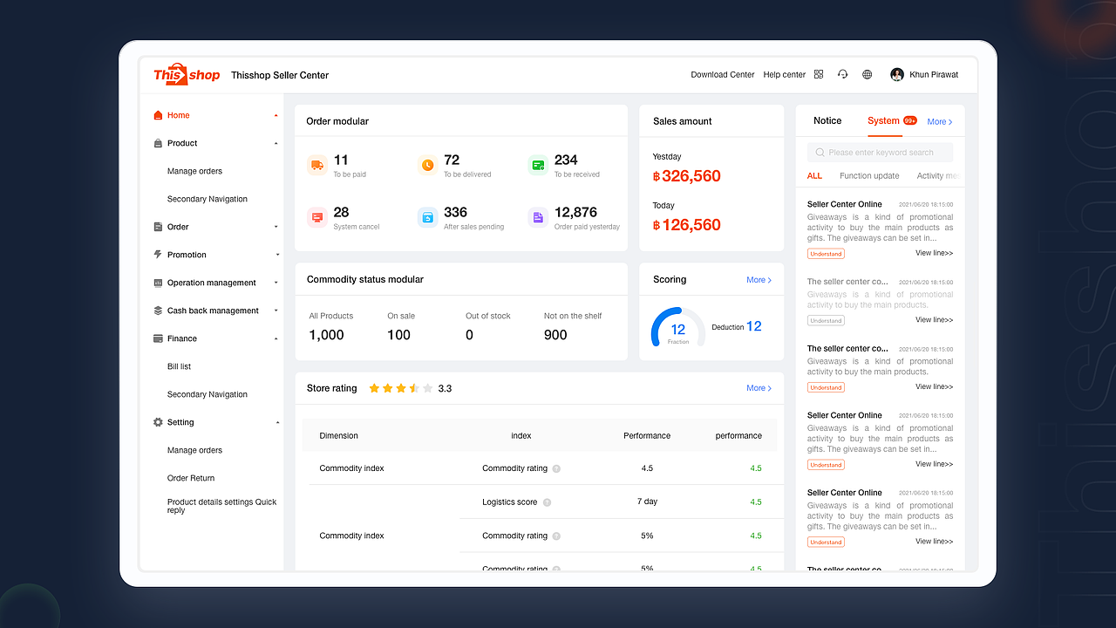Open Manage orders under Product
Image resolution: width=1116 pixels, height=628 pixels.
(194, 171)
